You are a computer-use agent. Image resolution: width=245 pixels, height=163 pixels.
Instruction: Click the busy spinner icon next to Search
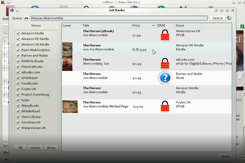(229, 18)
